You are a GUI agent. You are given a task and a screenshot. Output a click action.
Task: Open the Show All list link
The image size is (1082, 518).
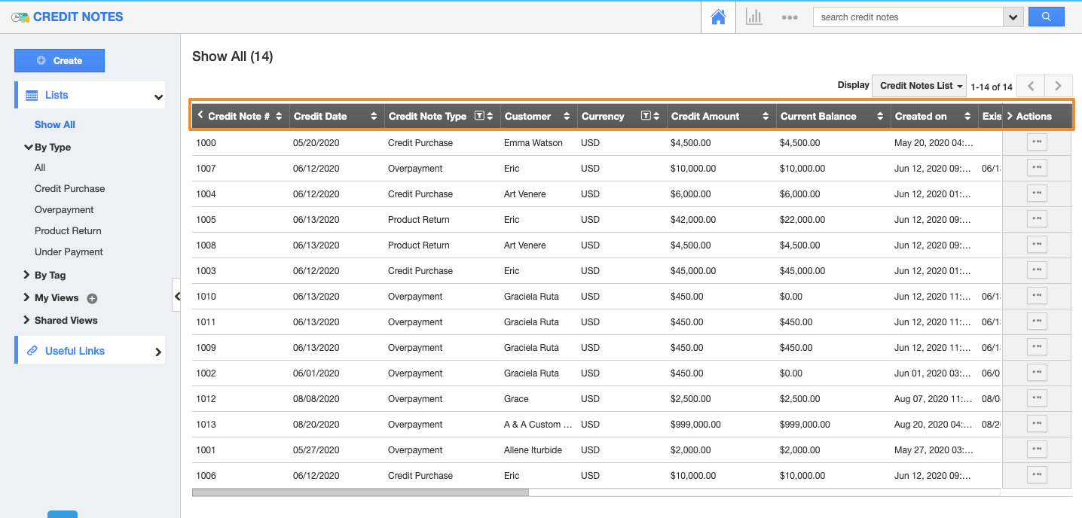(55, 125)
